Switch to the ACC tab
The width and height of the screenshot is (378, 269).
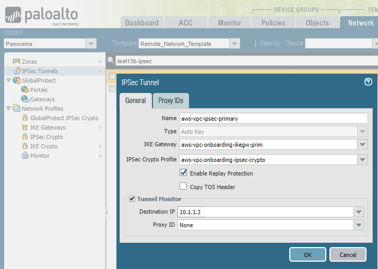click(186, 22)
